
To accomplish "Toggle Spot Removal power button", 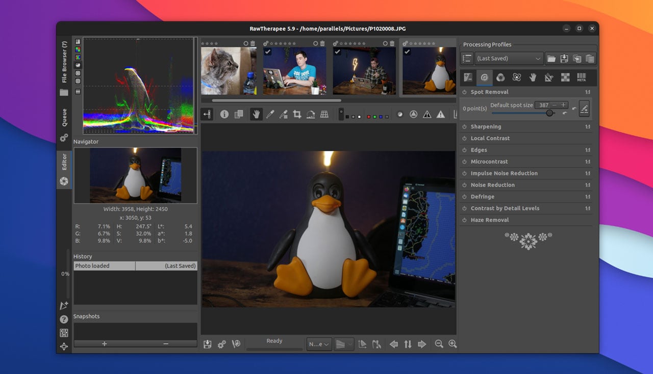I will point(464,92).
